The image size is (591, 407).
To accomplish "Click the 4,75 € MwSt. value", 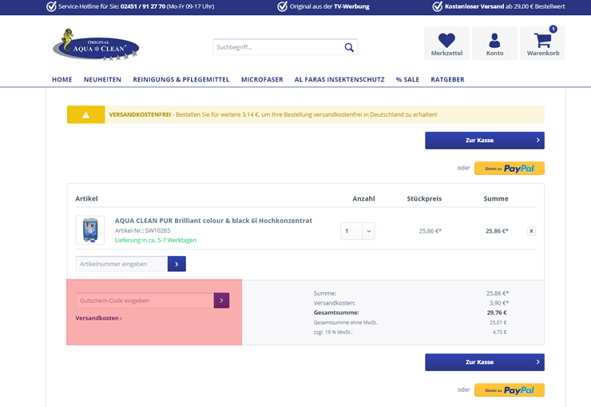I will (499, 333).
